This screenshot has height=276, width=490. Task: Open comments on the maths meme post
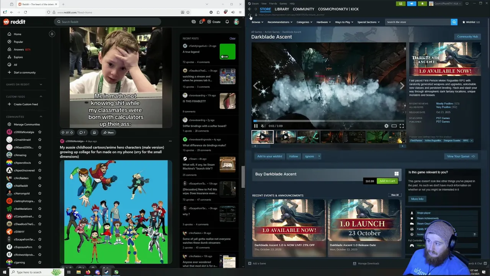82,132
